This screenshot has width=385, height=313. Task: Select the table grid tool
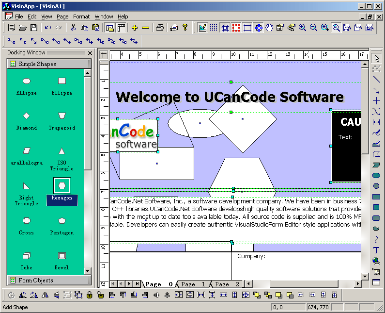point(376,282)
